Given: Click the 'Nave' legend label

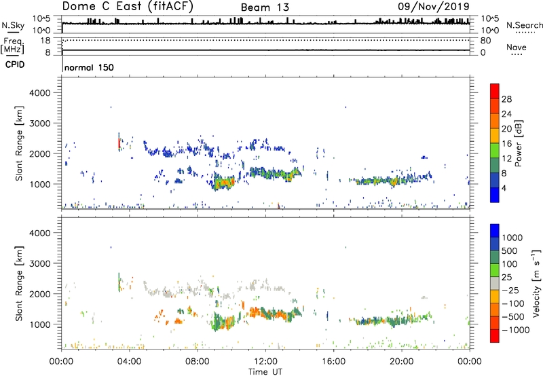Looking at the screenshot, I should pos(516,47).
